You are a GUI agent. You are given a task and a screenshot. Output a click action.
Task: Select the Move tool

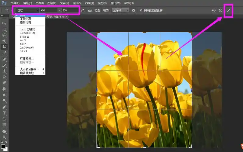coord(4,23)
